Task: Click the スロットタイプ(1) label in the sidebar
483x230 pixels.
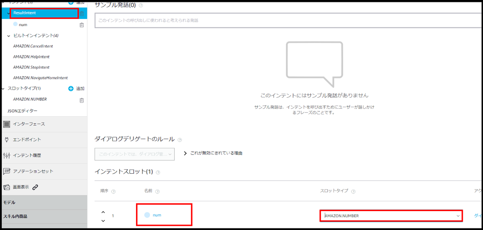Action: click(24, 88)
